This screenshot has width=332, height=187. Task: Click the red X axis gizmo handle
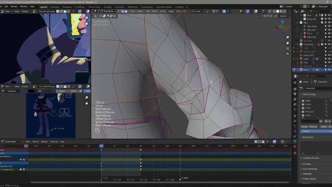[x=288, y=28]
